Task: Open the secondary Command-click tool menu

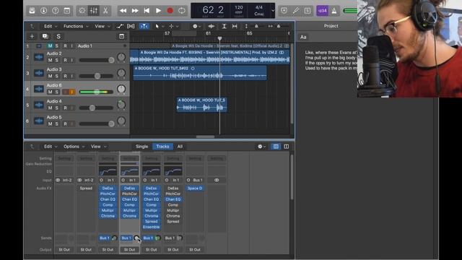Action: point(173,26)
